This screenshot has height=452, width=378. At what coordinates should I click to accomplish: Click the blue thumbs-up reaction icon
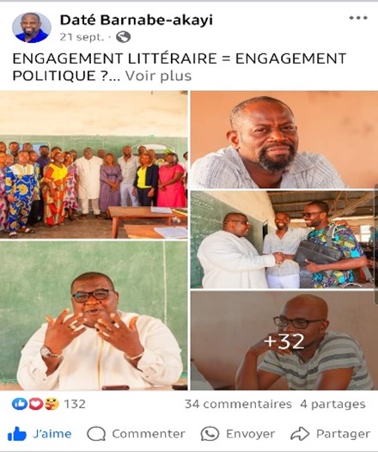(19, 404)
